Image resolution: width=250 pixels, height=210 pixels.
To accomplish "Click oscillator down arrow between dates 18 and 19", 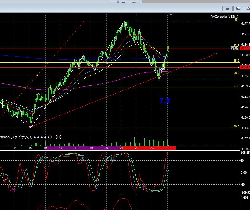I will click(82, 159).
